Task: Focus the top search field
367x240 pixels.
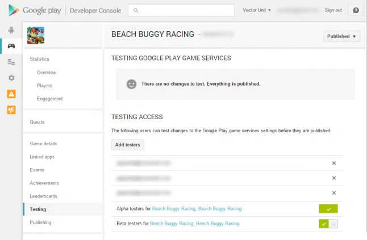Action: [181, 10]
